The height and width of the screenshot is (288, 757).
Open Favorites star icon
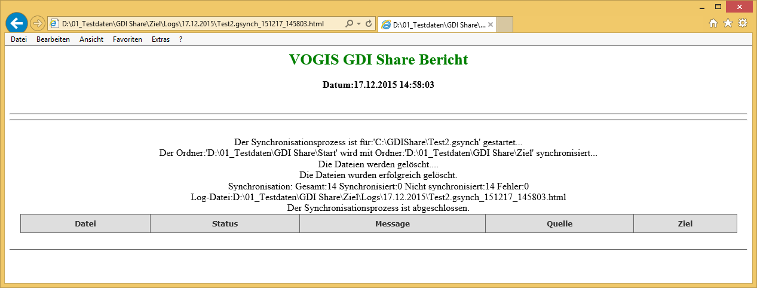click(728, 23)
